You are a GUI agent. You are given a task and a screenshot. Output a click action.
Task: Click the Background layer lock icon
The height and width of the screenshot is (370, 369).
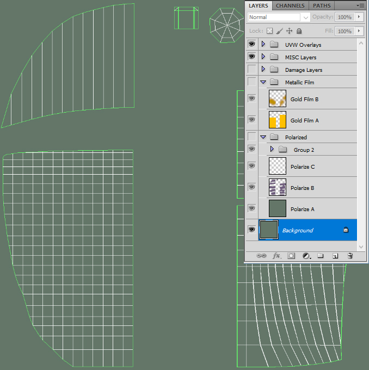pyautogui.click(x=346, y=230)
